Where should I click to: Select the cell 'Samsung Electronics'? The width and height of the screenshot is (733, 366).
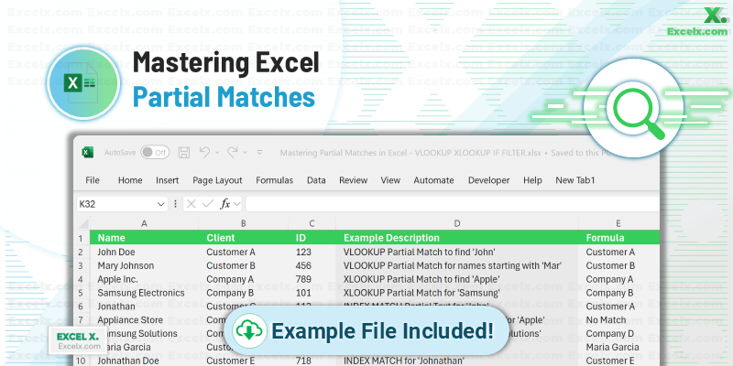(144, 293)
